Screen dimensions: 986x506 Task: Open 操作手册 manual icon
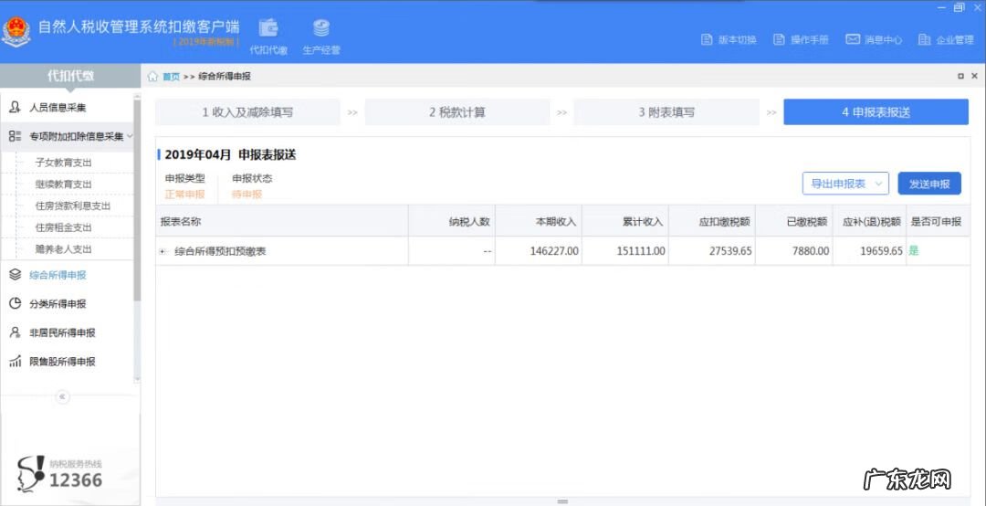point(779,39)
